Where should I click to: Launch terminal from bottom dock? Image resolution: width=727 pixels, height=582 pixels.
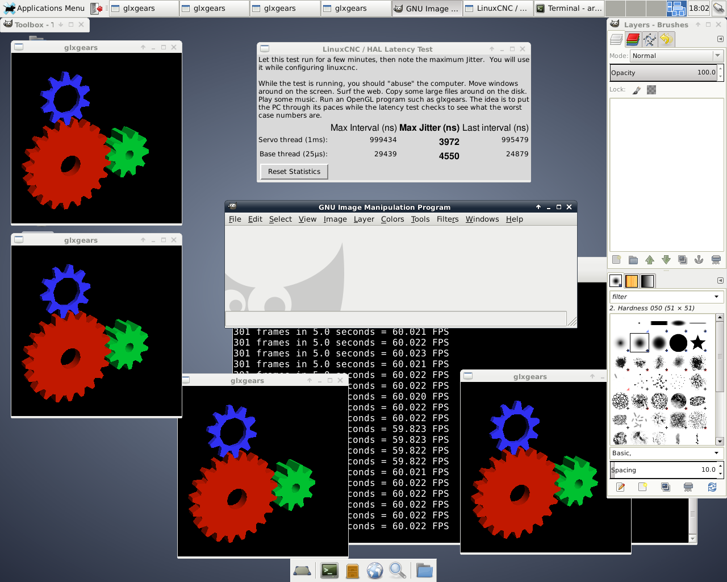pos(329,570)
